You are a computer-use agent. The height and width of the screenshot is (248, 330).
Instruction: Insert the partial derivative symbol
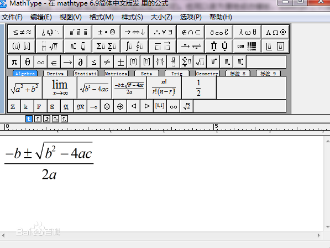80,62
